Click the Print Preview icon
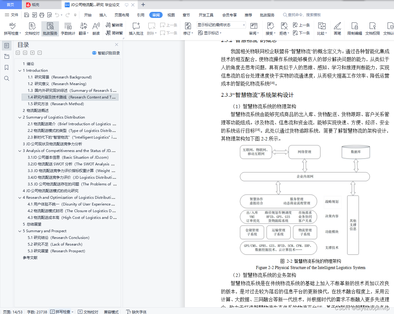 point(49,15)
